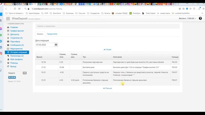Click Выход to log out
205x115 pixels.
pyautogui.click(x=13, y=66)
